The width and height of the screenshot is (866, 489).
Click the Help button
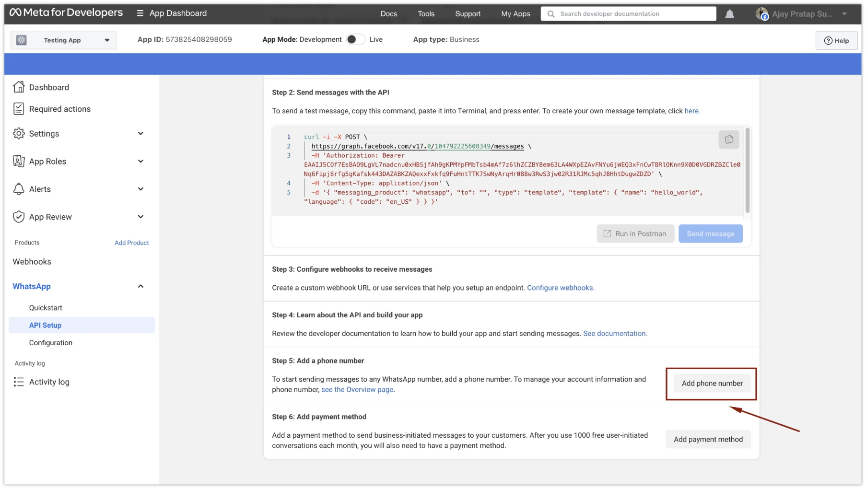[x=836, y=41]
